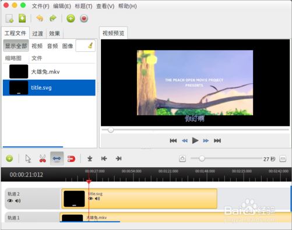Viewport: 292px width, 230px height.
Task: Open the 标题(T) menu
Action: 83,6
